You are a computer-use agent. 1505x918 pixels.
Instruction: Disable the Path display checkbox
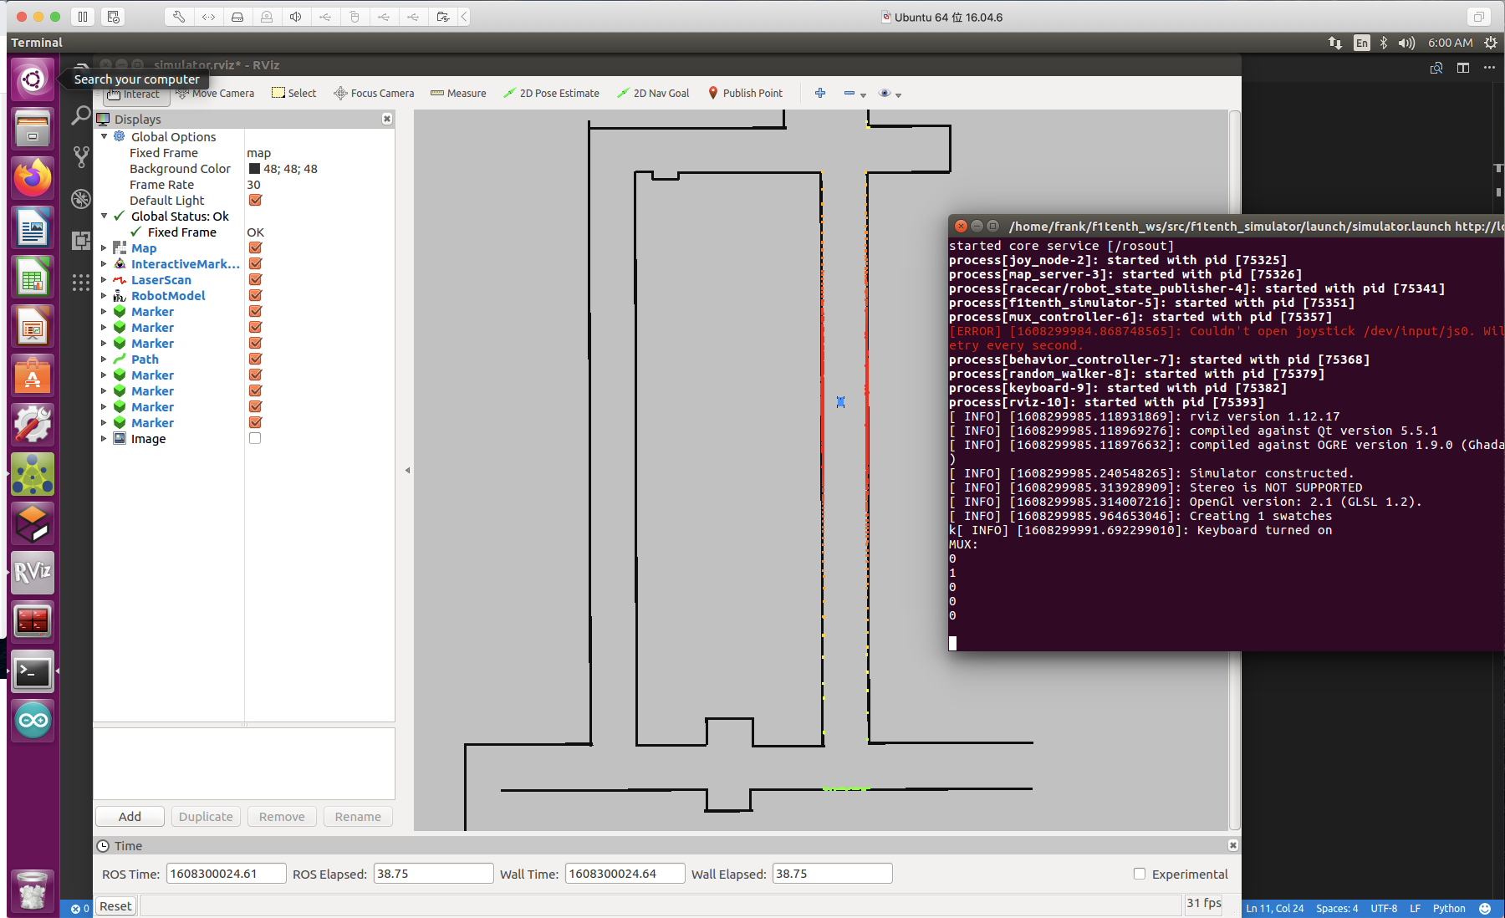[255, 360]
